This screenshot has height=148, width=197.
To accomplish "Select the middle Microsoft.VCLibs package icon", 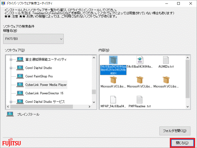I will tap(140, 80).
